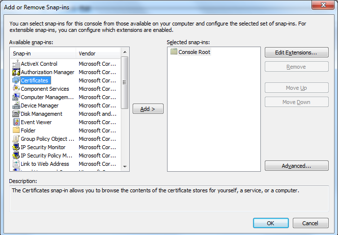The height and width of the screenshot is (235, 338).
Task: Dismiss dialog with Cancel button
Action: click(x=310, y=223)
